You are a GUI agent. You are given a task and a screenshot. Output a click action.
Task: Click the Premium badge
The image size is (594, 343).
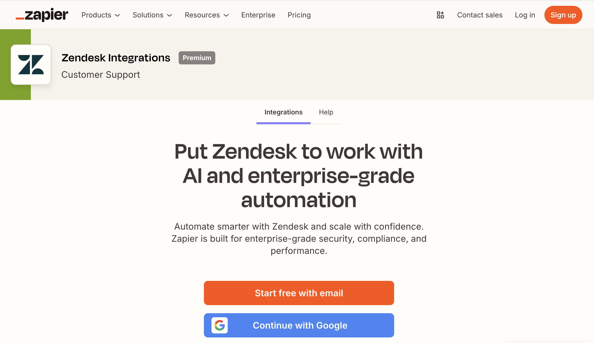click(x=197, y=58)
